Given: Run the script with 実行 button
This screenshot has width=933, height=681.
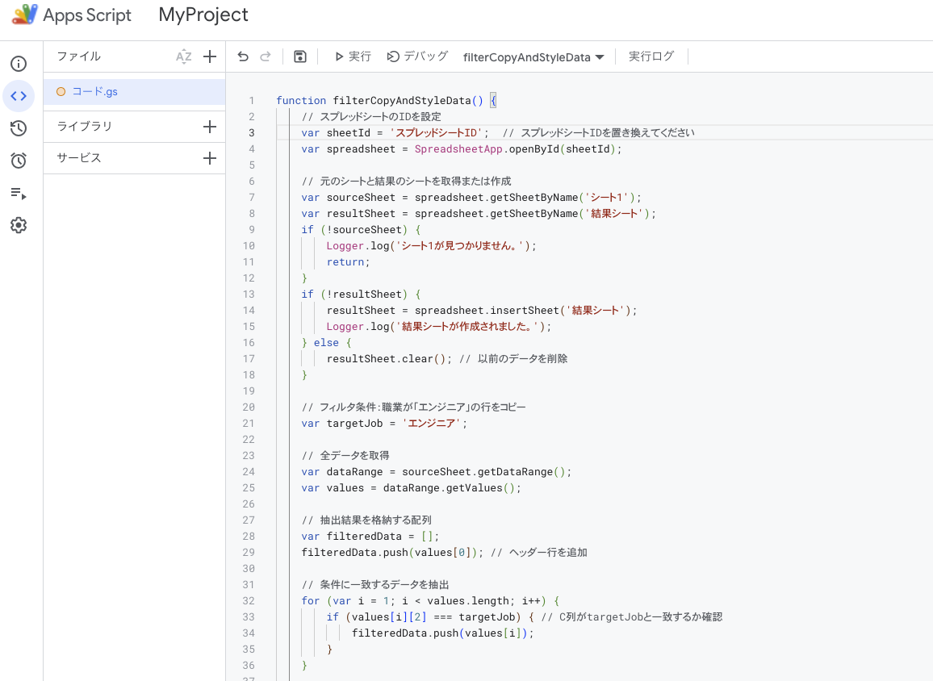Looking at the screenshot, I should (x=352, y=56).
